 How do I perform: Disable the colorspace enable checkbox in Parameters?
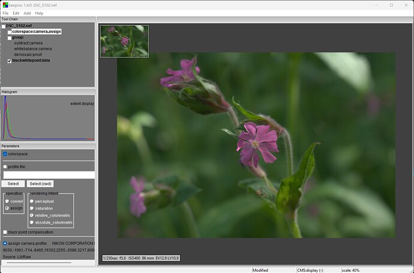coord(5,154)
